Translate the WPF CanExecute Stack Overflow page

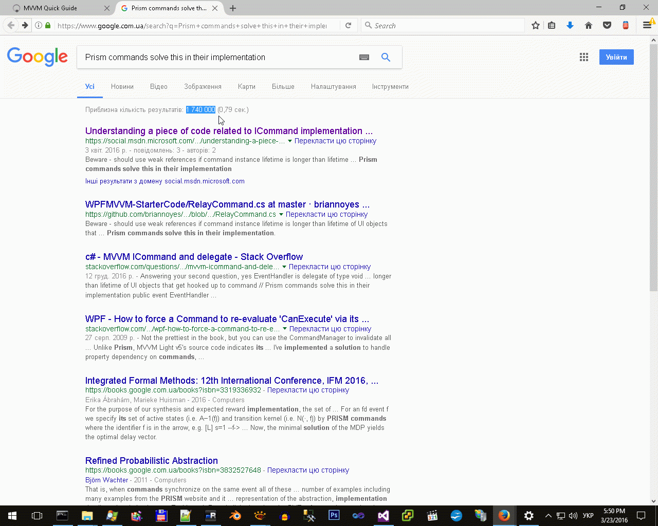(x=330, y=329)
